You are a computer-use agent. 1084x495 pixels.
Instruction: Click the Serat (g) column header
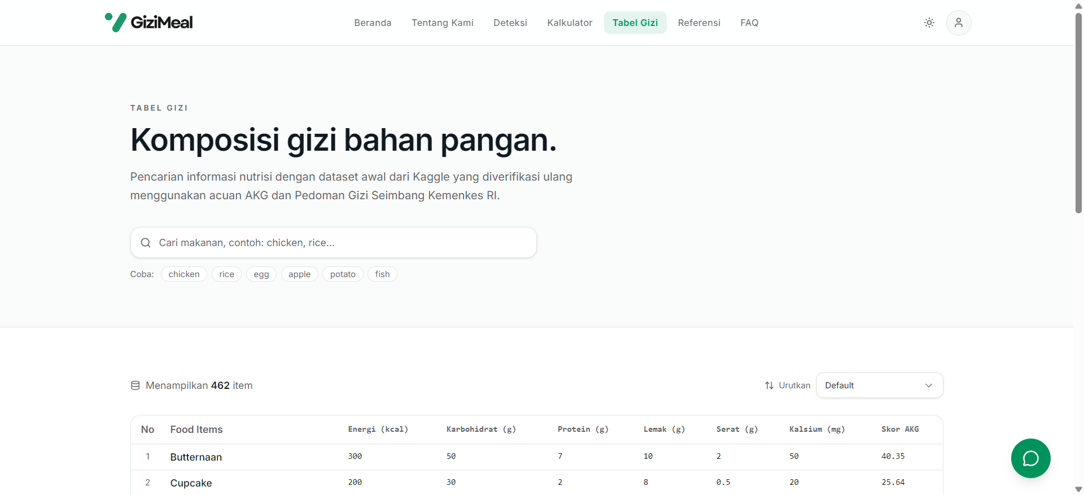tap(737, 430)
